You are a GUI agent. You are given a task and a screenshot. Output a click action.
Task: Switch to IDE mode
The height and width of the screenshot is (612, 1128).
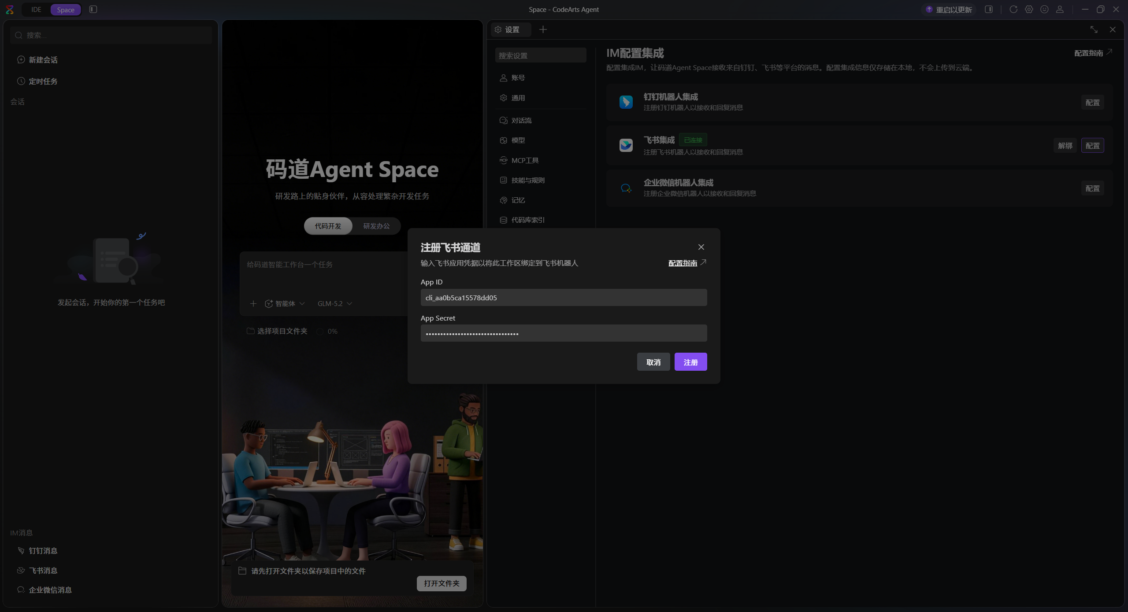[x=36, y=10]
